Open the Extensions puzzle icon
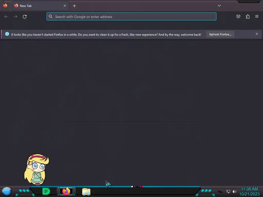 (x=248, y=16)
